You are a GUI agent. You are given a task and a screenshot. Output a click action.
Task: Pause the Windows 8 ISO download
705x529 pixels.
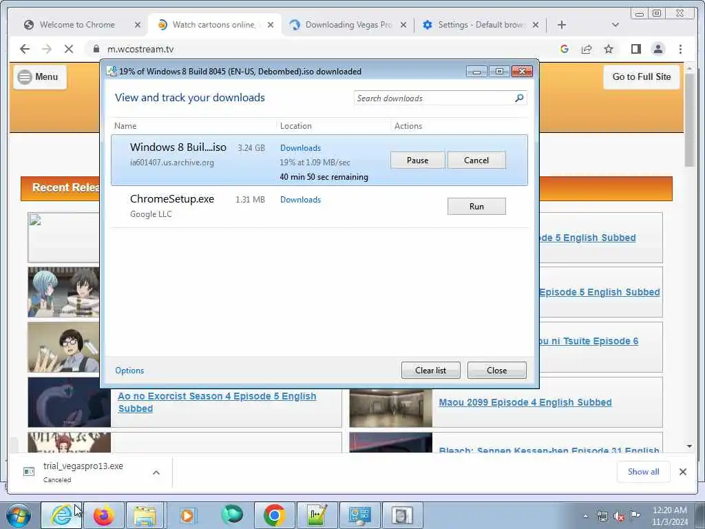click(x=417, y=160)
